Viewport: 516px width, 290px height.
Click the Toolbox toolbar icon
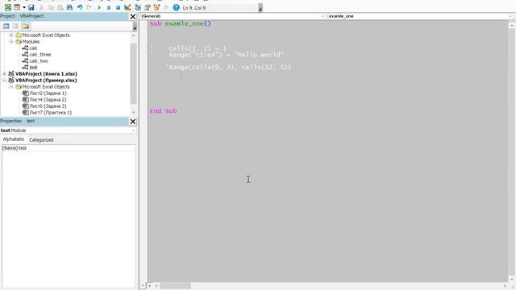(x=166, y=7)
